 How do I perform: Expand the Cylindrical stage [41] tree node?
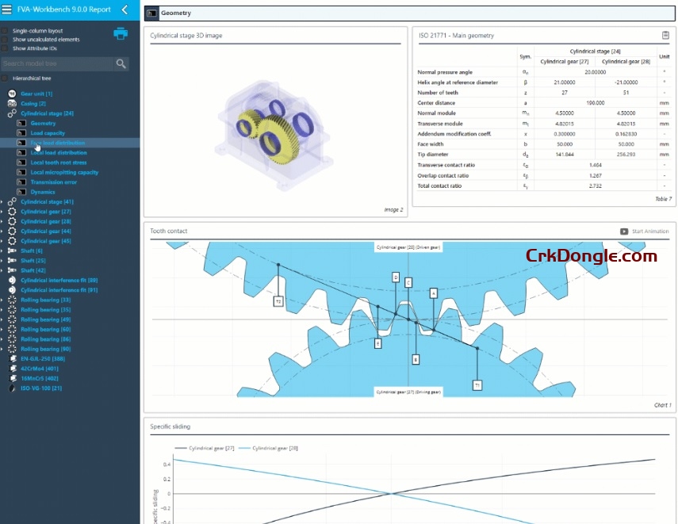tap(4, 201)
